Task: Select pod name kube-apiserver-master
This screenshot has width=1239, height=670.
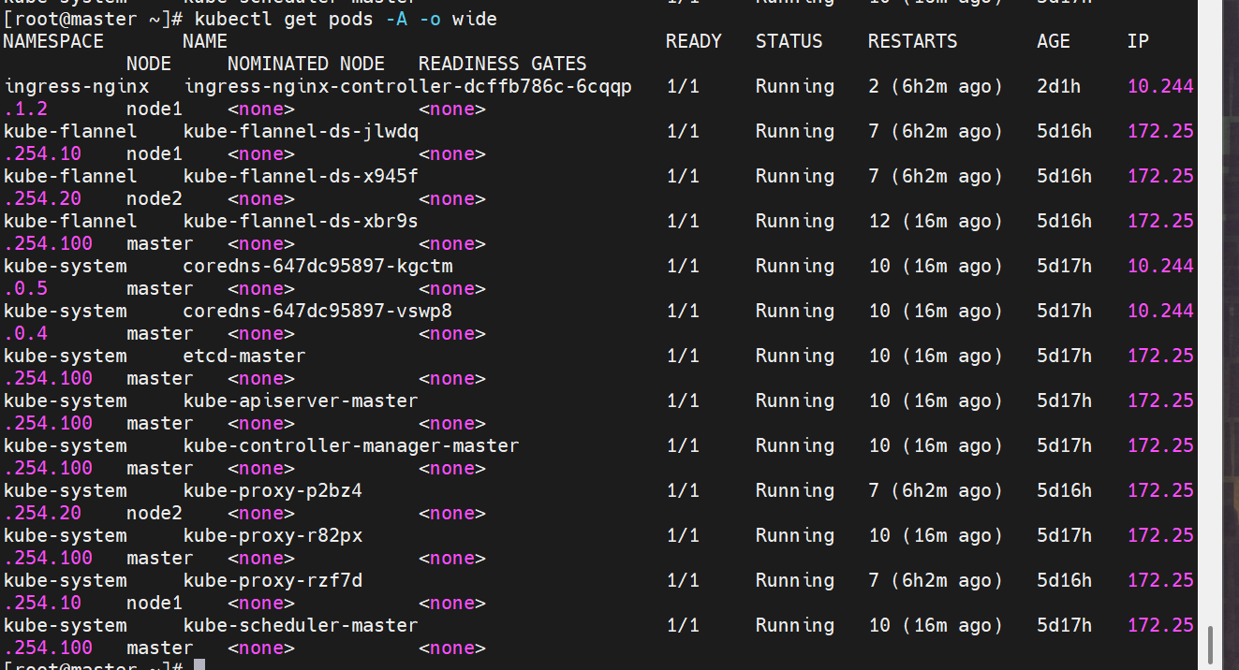Action: pyautogui.click(x=301, y=401)
